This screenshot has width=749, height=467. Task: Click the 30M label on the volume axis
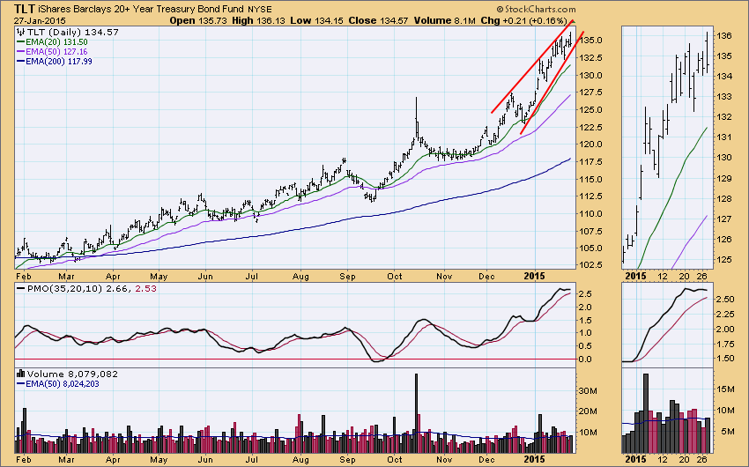(588, 390)
